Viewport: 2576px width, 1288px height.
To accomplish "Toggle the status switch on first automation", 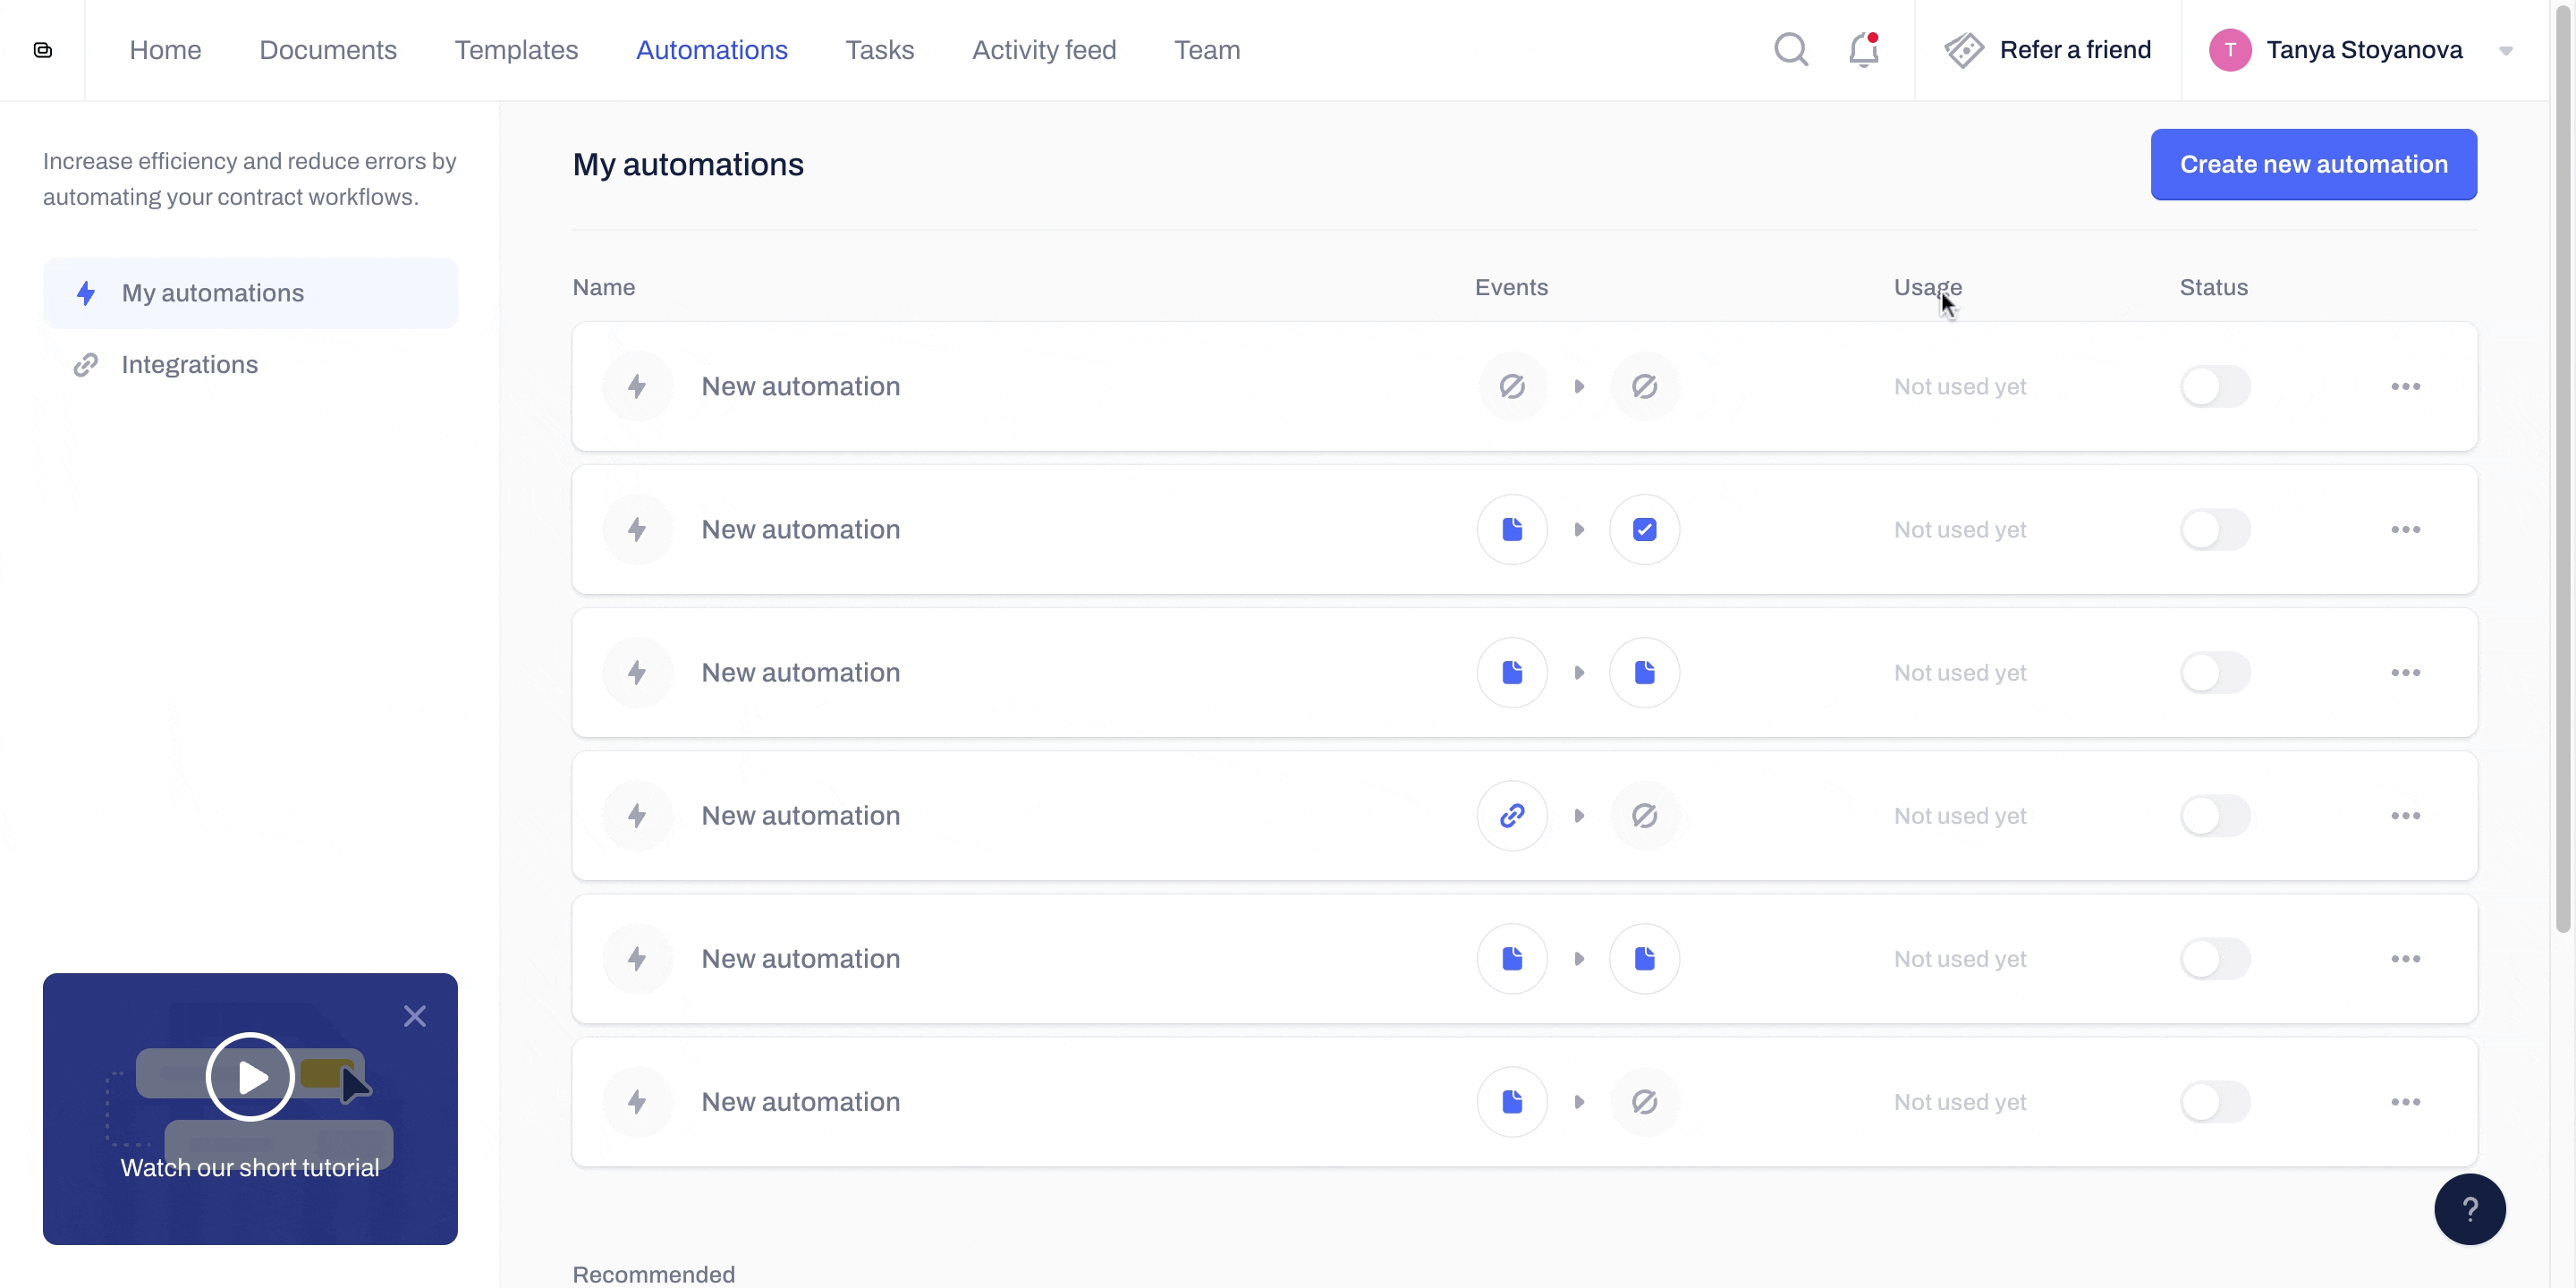I will tap(2215, 386).
